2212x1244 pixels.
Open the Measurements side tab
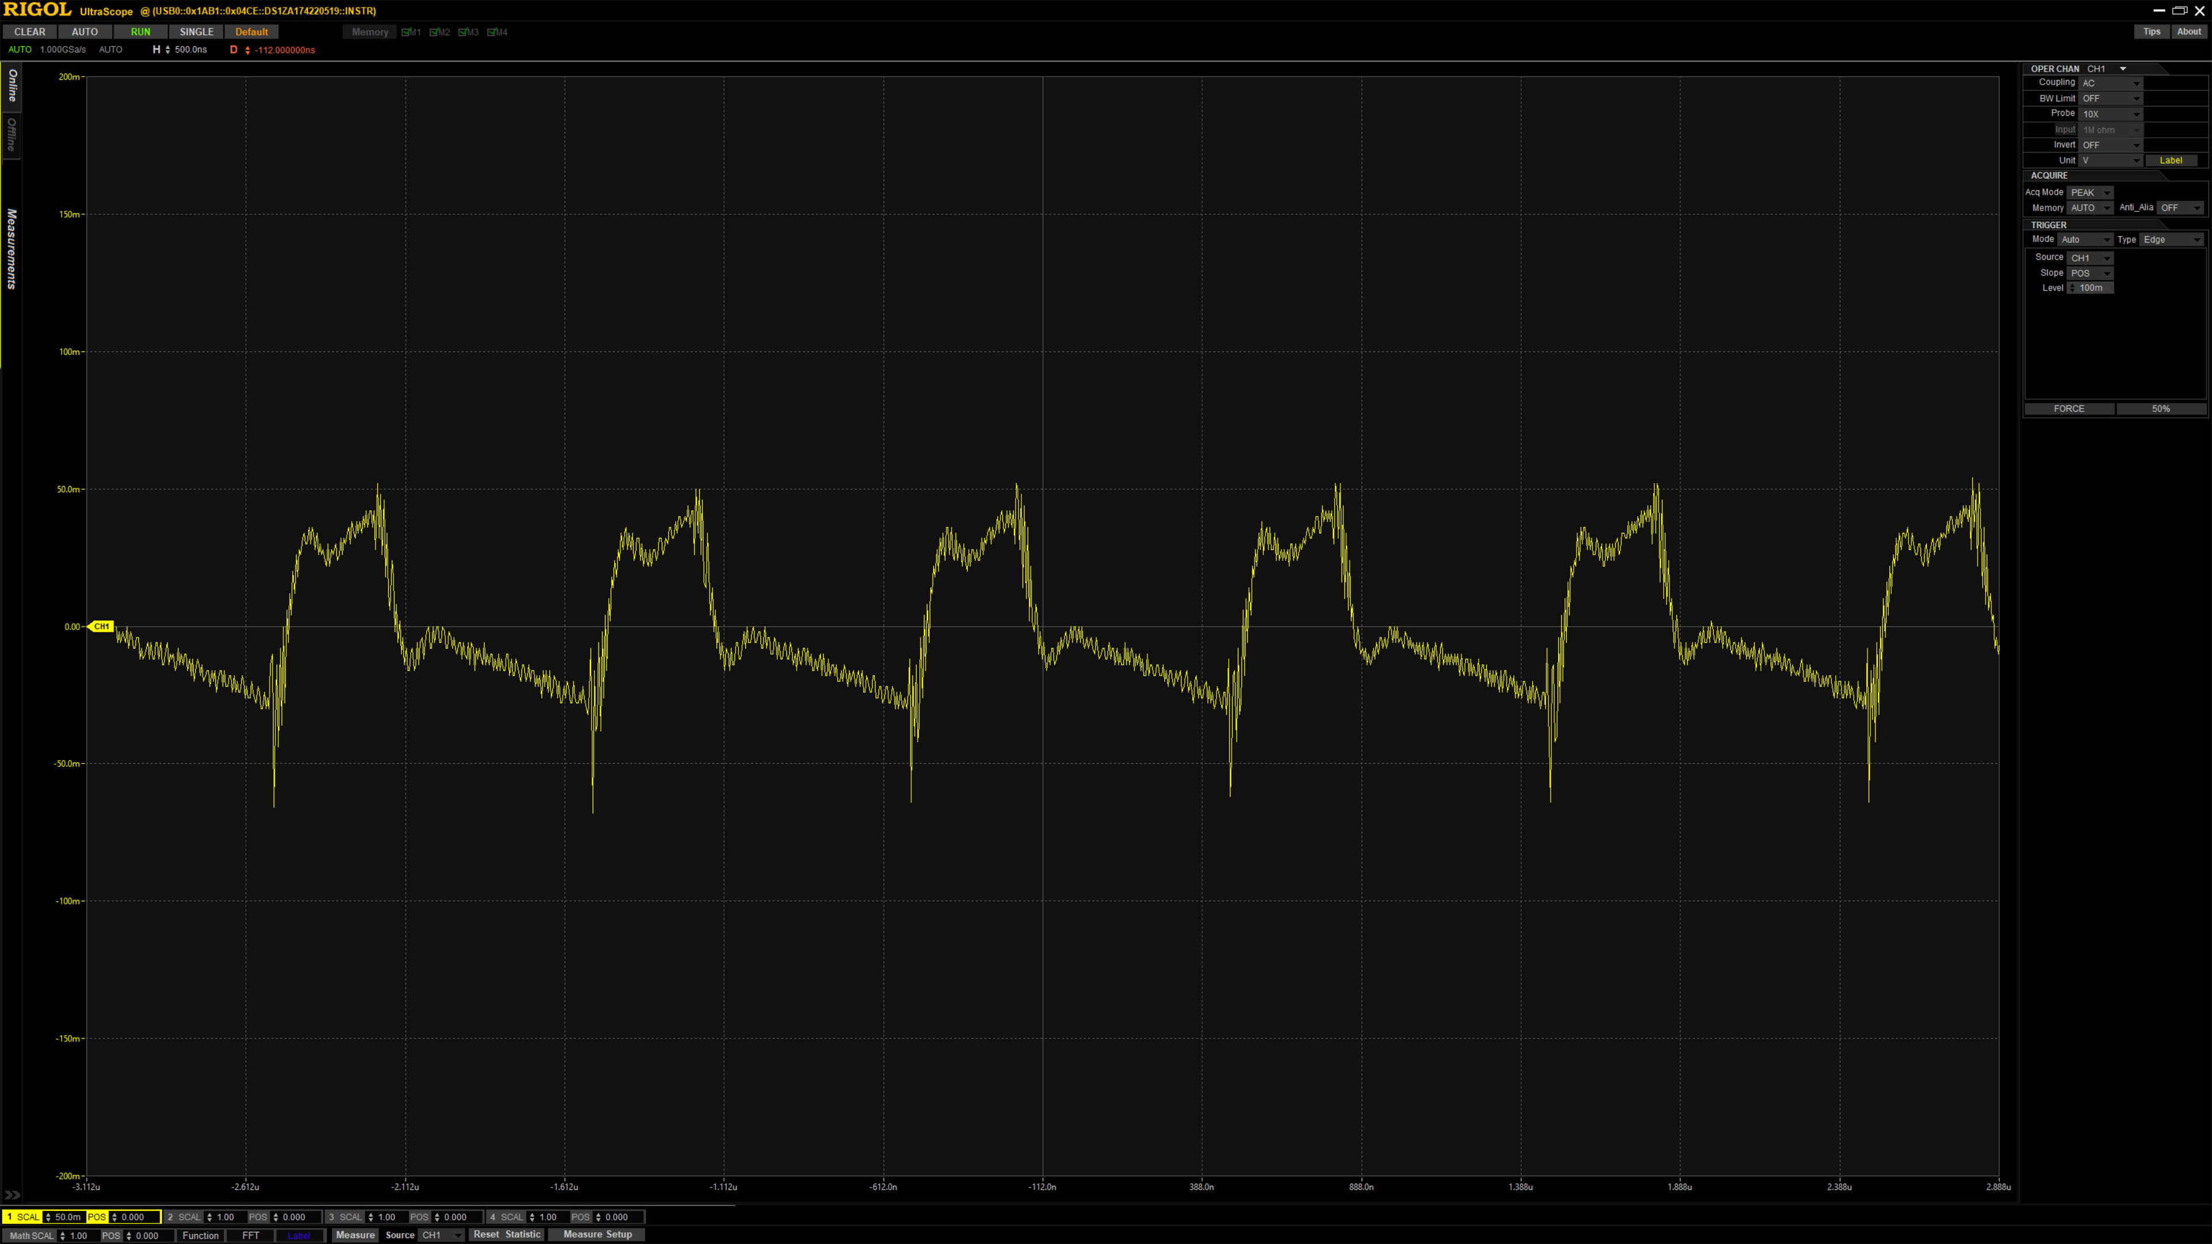coord(11,249)
